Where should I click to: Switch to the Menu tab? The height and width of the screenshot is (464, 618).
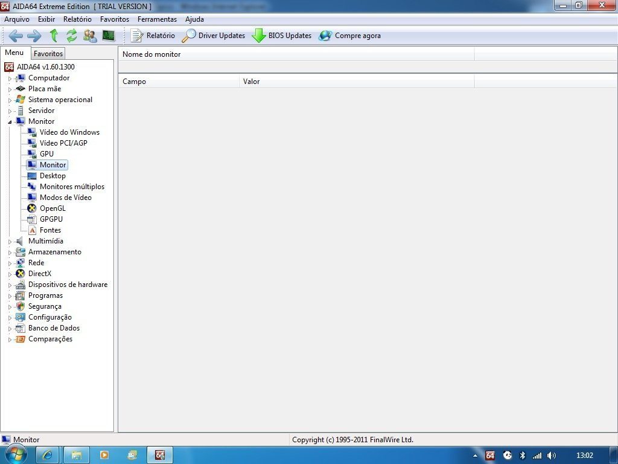coord(14,53)
